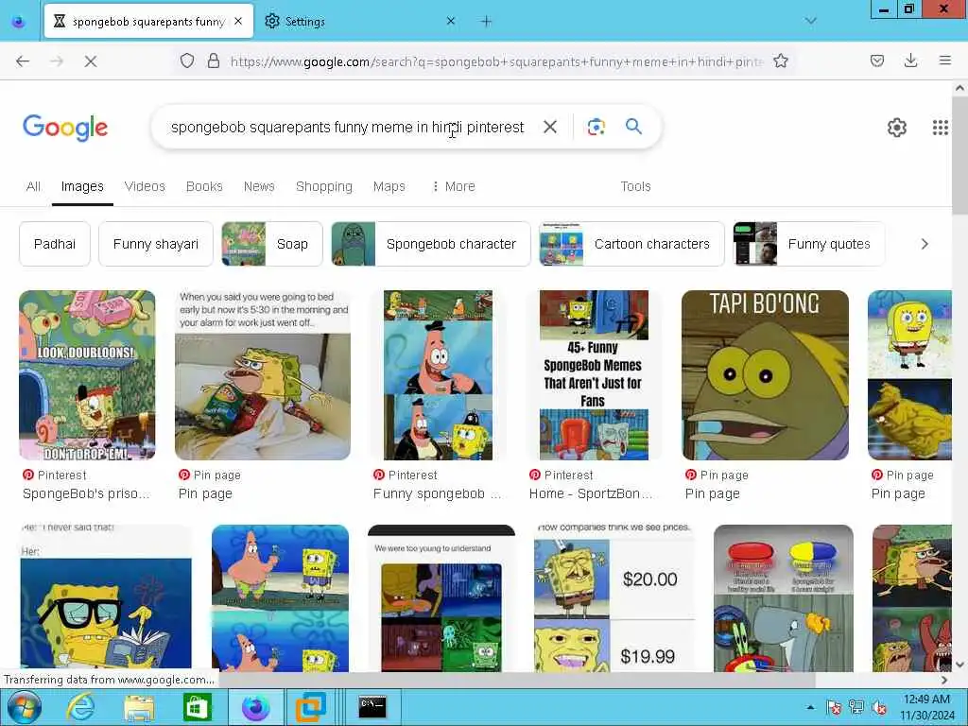Expand the list all tabs chevron
The width and height of the screenshot is (968, 726).
coord(810,21)
